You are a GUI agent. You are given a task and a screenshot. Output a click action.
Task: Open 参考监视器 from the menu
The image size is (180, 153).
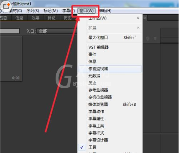tap(110, 90)
